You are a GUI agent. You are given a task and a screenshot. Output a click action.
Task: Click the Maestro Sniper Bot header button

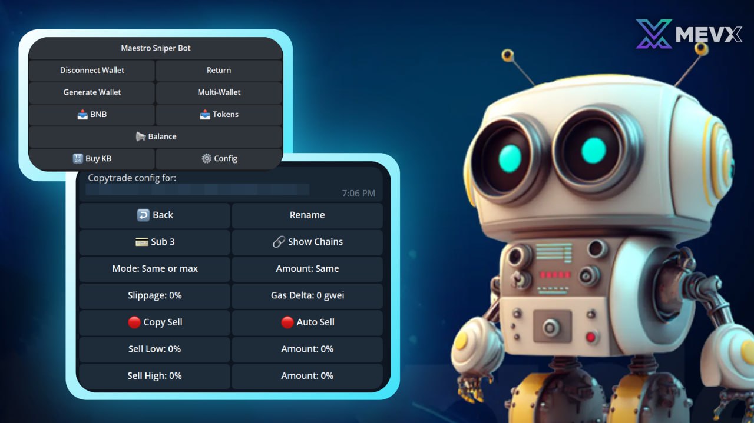[156, 48]
